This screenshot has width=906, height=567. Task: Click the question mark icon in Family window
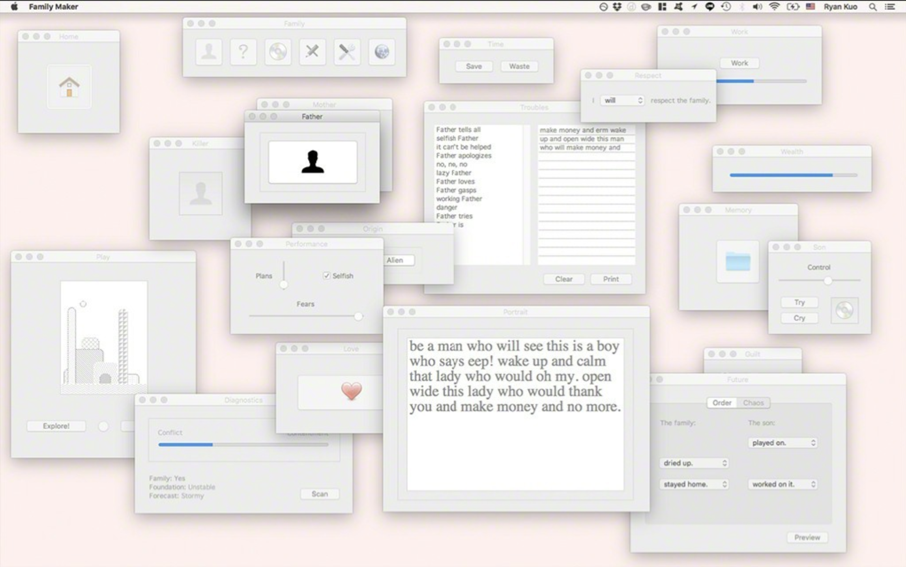[243, 52]
